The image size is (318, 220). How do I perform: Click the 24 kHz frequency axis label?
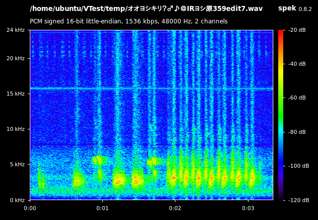pyautogui.click(x=15, y=30)
